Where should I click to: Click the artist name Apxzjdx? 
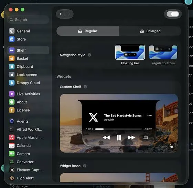pyautogui.click(x=109, y=120)
